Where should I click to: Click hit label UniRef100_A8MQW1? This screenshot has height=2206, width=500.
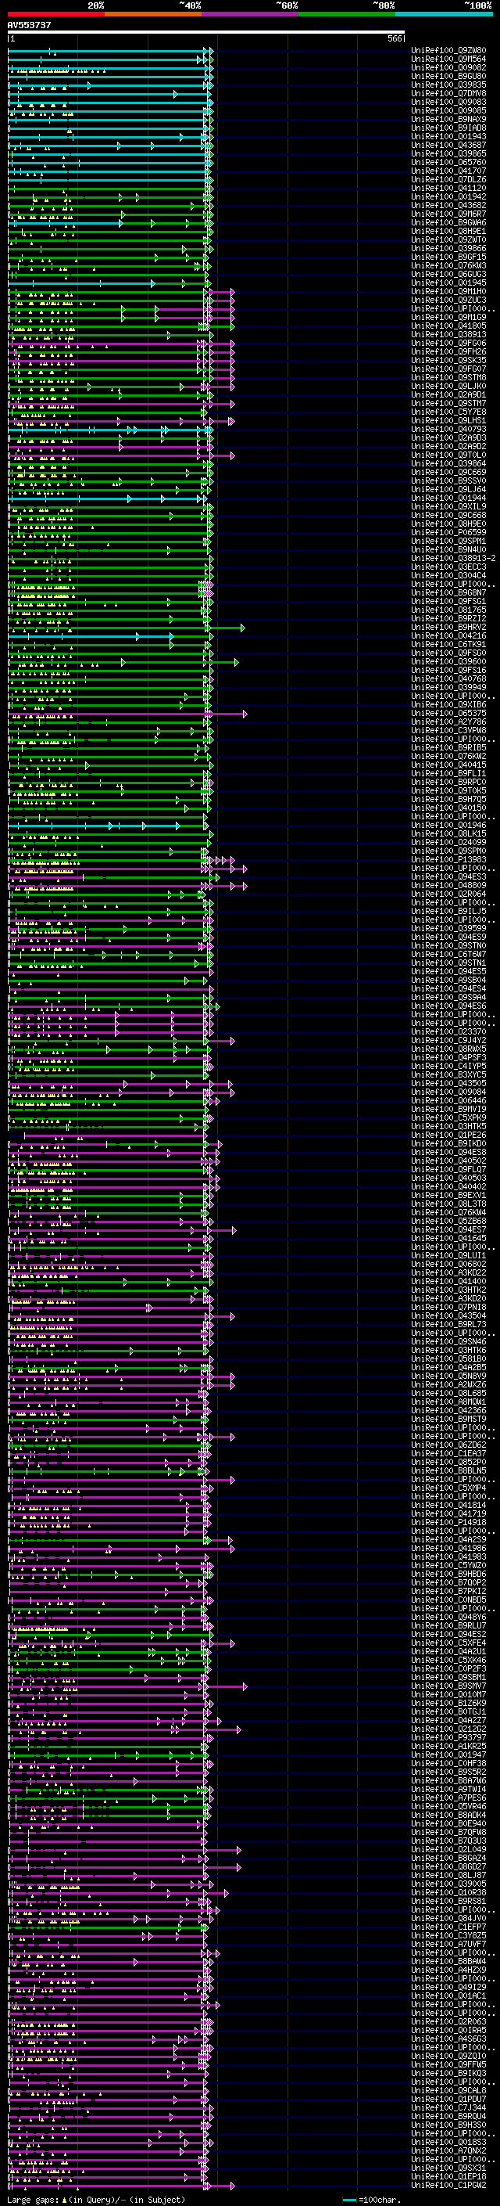click(448, 1402)
